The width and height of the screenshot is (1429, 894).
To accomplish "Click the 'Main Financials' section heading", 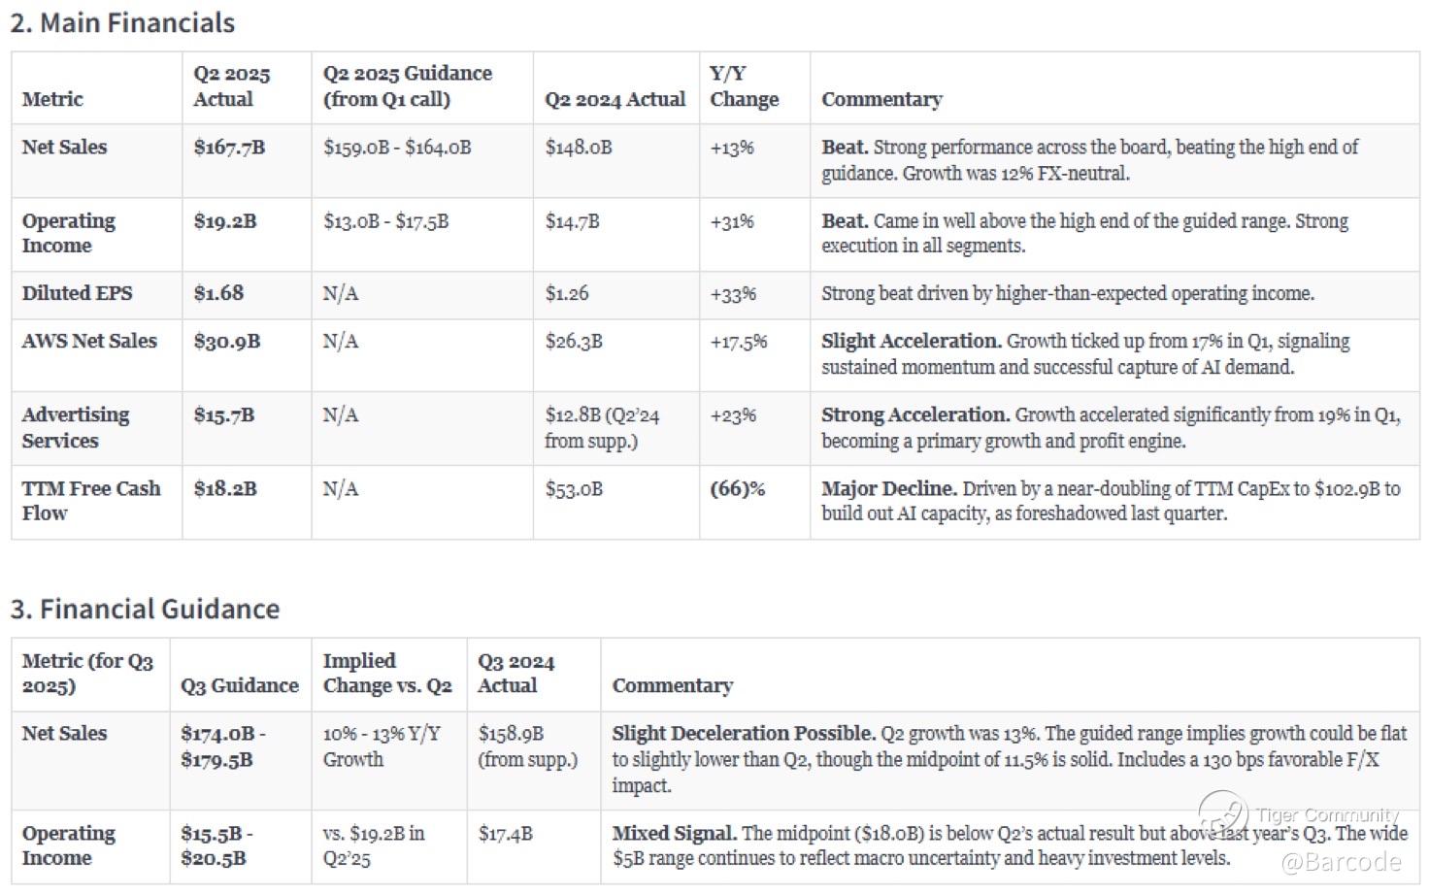I will pos(122,23).
